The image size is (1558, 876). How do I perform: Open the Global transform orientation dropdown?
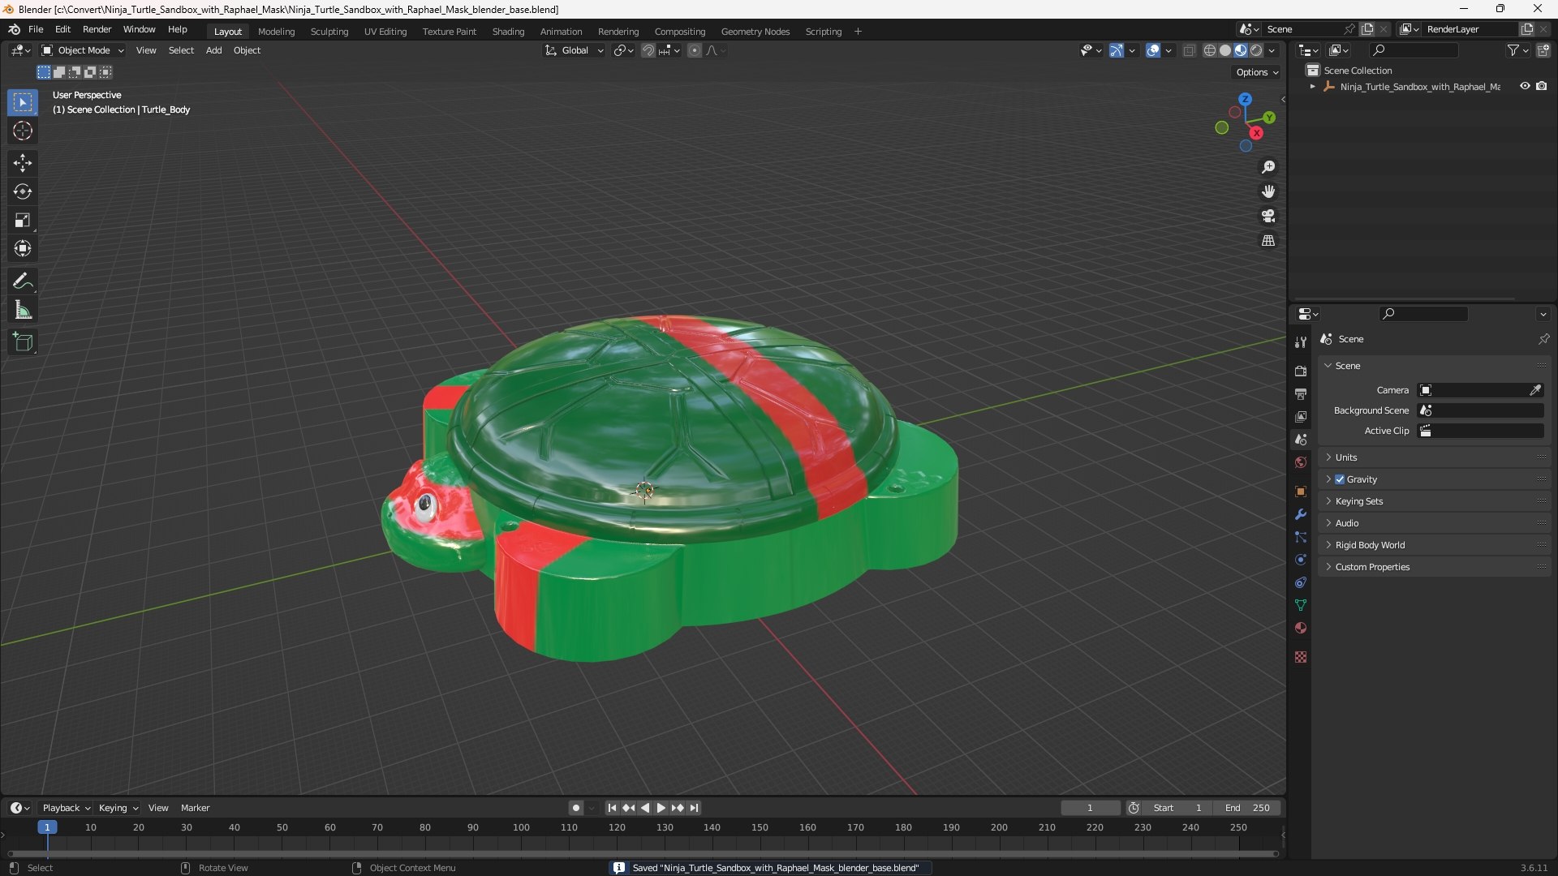point(574,50)
